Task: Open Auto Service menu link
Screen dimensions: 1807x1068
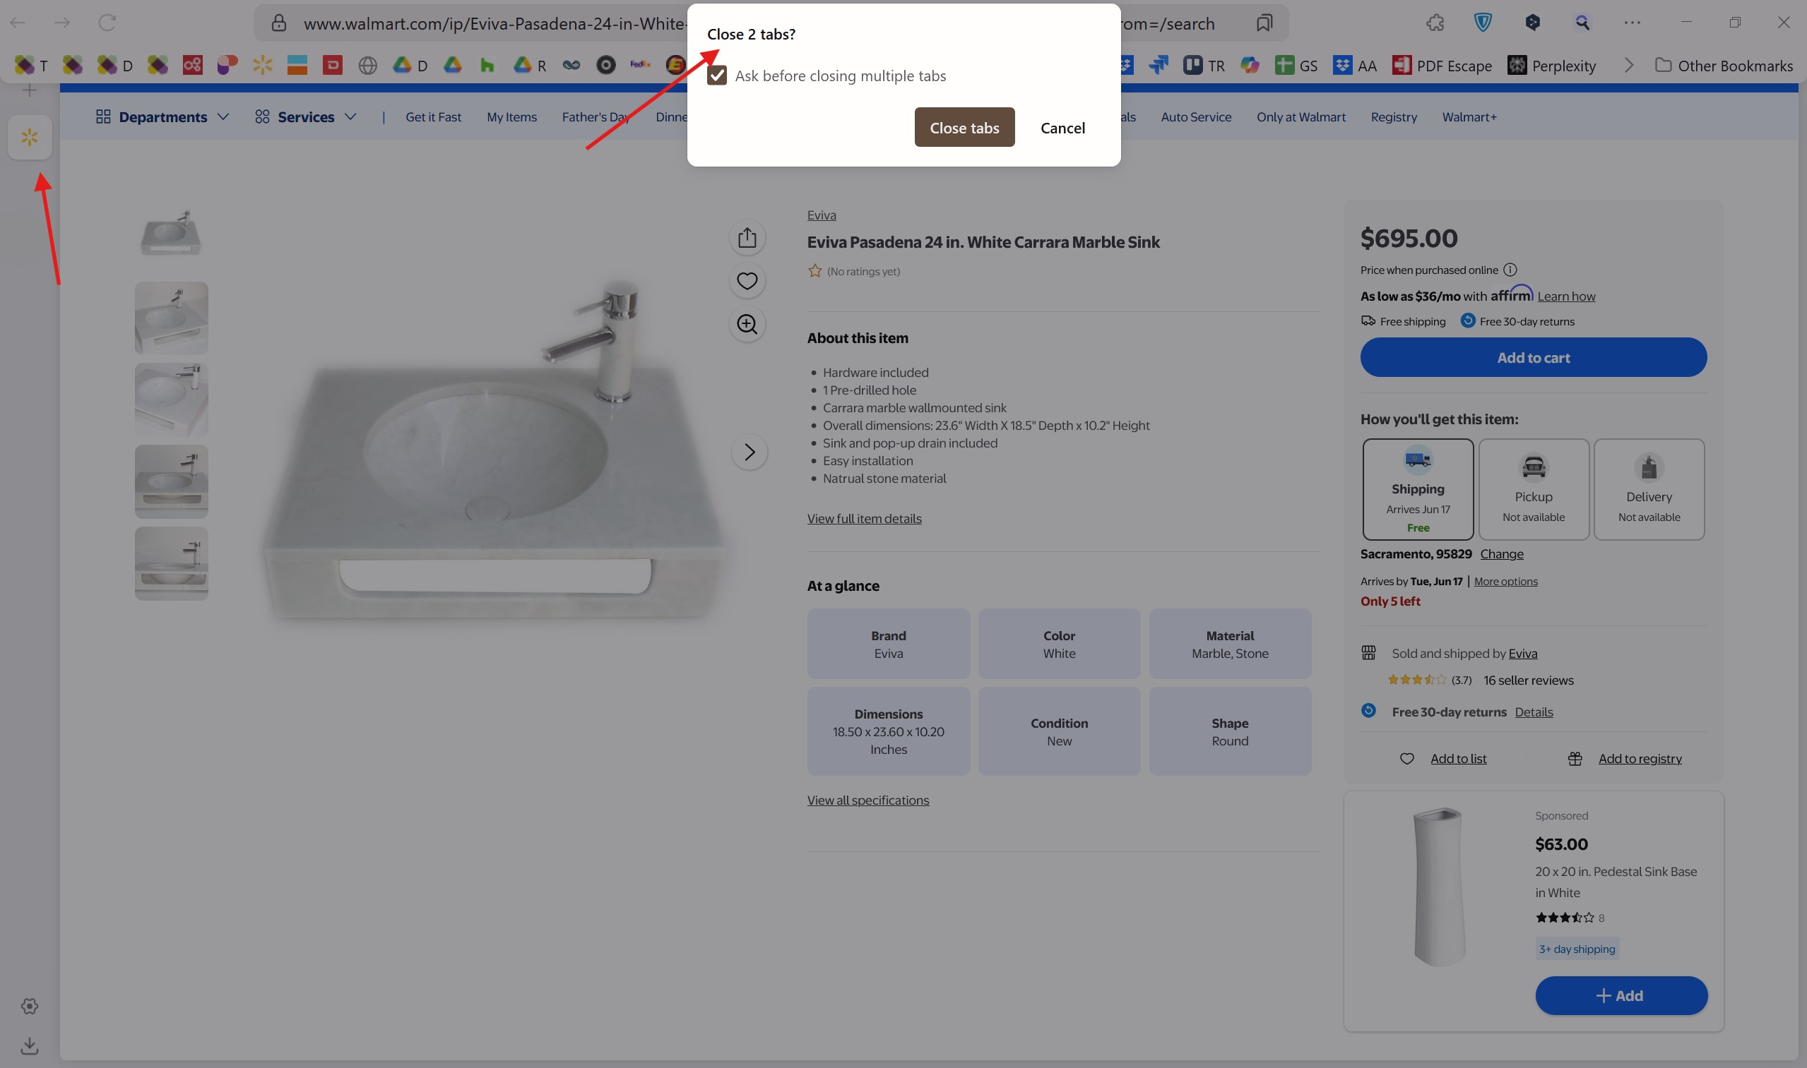Action: pyautogui.click(x=1195, y=116)
